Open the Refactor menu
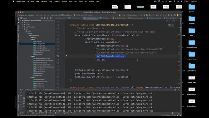Viewport: 209px width, 118px height. (x=64, y=1)
